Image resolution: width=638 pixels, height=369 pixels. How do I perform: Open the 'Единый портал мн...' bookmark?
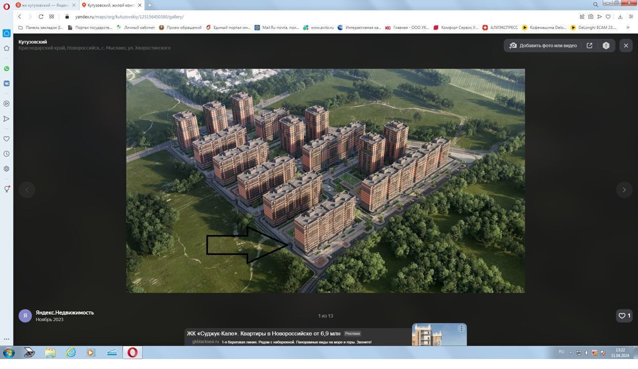tap(228, 27)
